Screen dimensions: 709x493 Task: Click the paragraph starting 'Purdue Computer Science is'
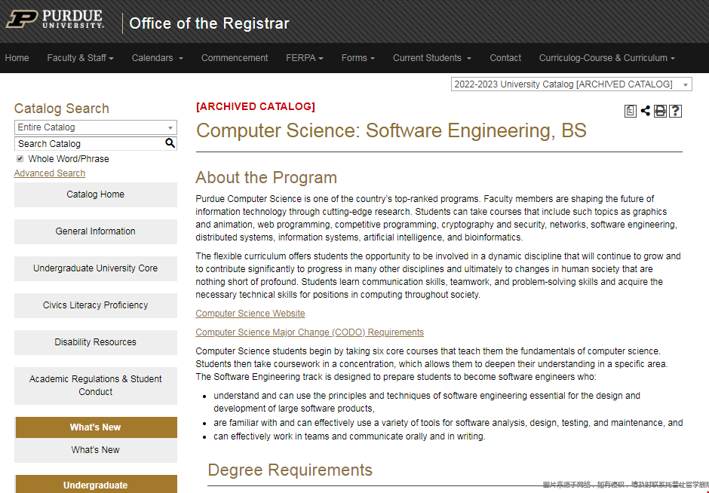[437, 218]
